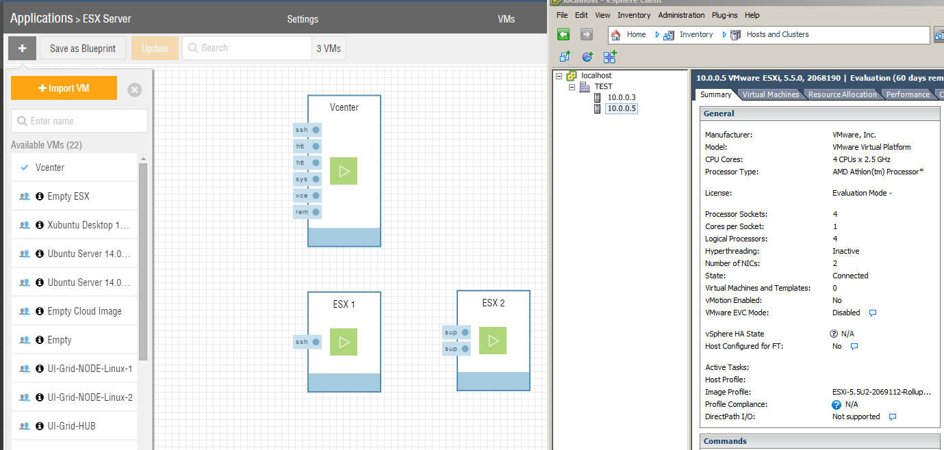Start the ESX 1 virtual machine

tap(344, 342)
